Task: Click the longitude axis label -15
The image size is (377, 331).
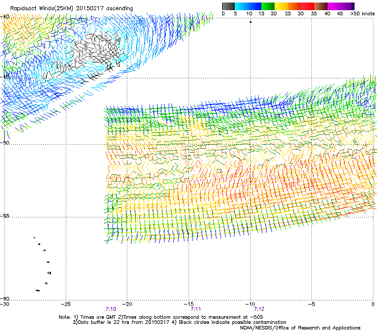Action: coord(188,304)
